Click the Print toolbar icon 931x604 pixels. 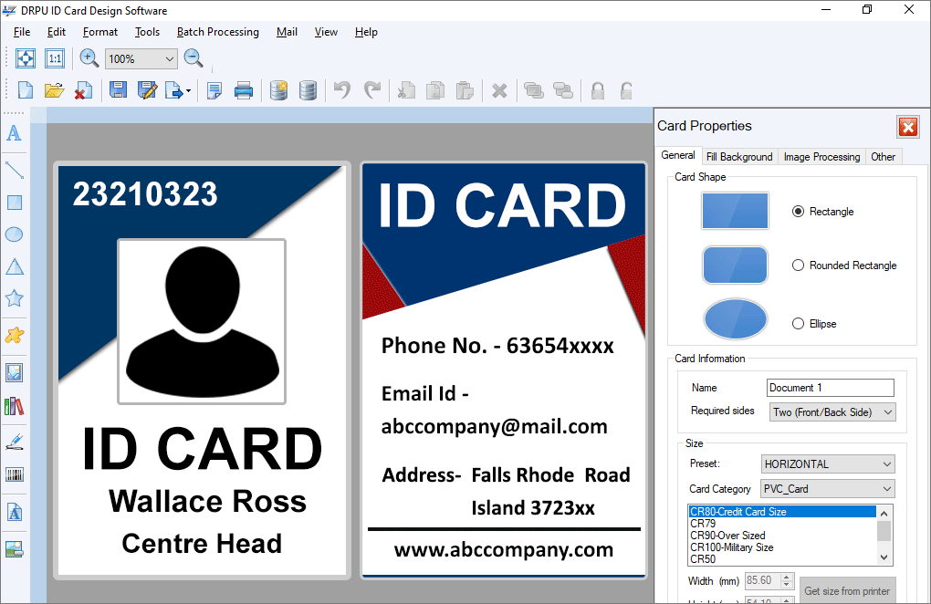[244, 90]
